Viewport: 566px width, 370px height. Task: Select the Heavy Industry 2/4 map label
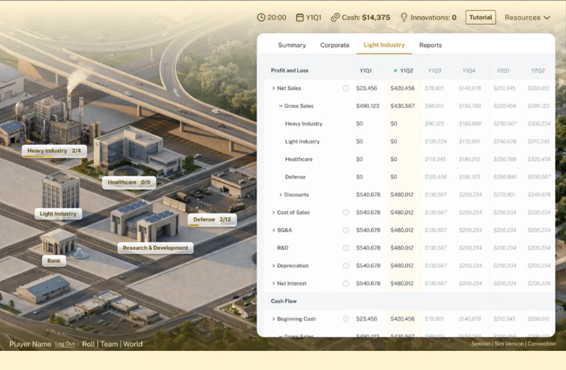(54, 151)
